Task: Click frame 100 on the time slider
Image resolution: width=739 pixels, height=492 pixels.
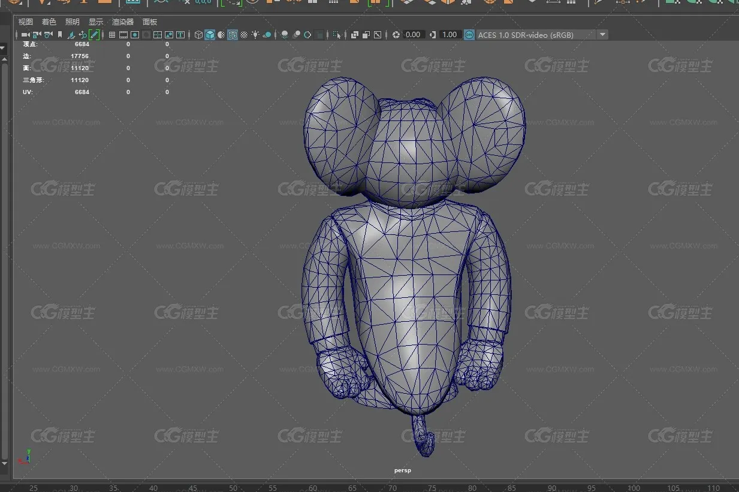Action: pyautogui.click(x=633, y=488)
